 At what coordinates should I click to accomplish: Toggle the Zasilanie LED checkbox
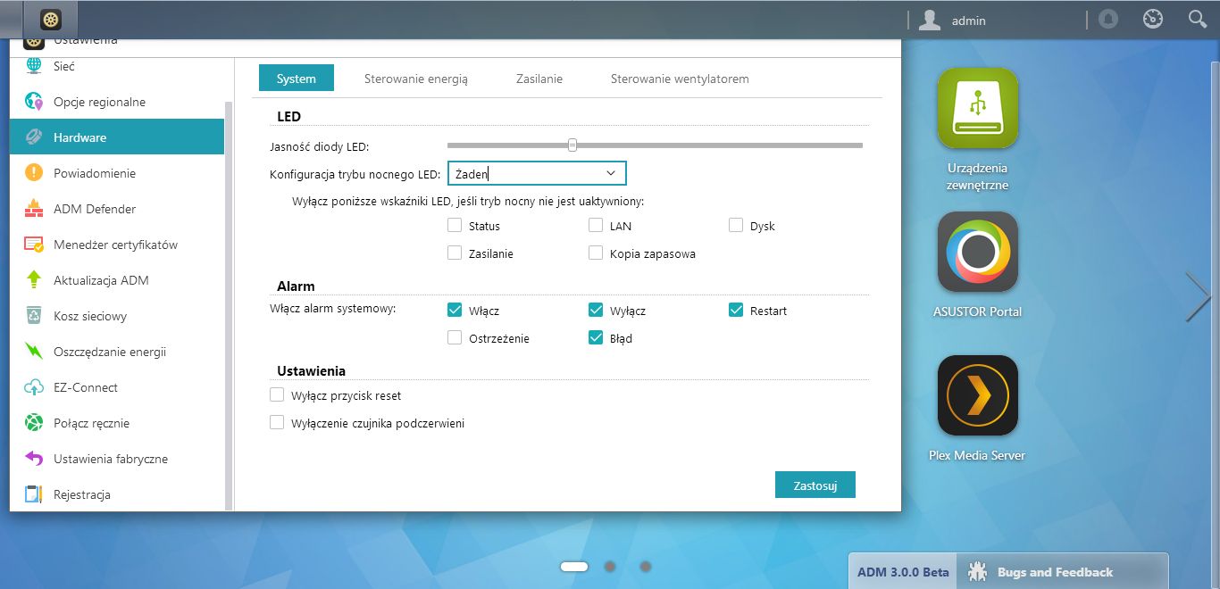(455, 253)
